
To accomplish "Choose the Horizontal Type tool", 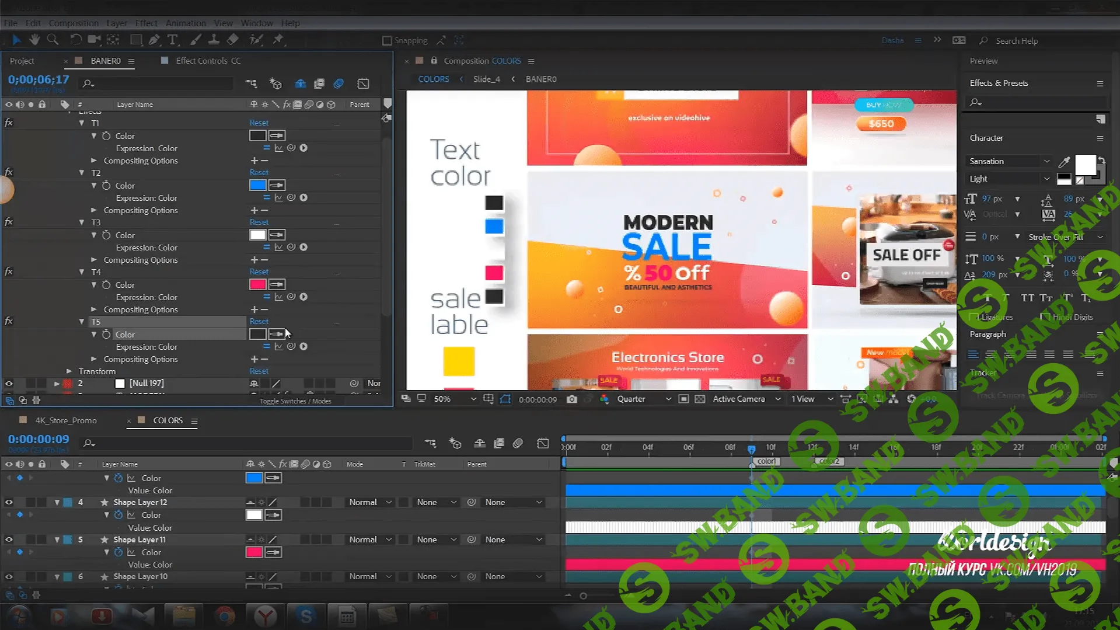I will (173, 40).
